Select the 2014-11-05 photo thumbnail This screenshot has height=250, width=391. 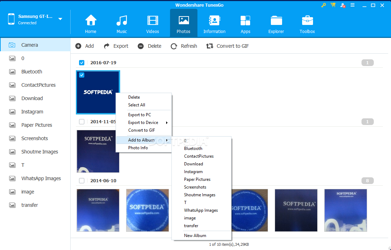98,151
